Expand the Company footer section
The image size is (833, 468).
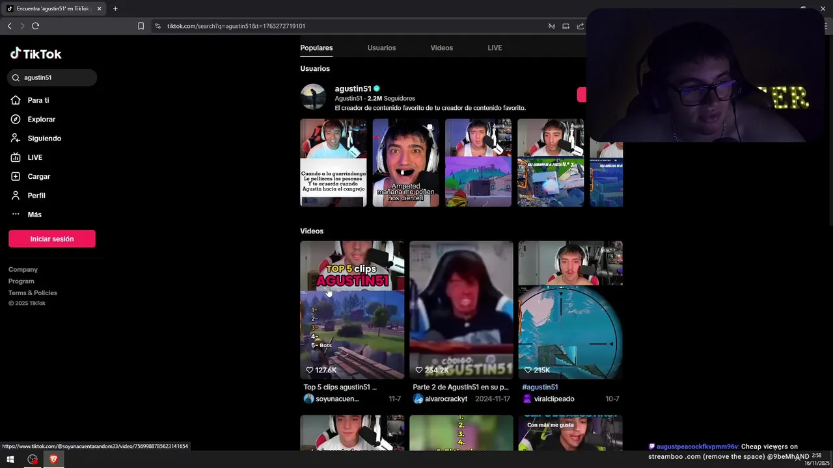[23, 269]
